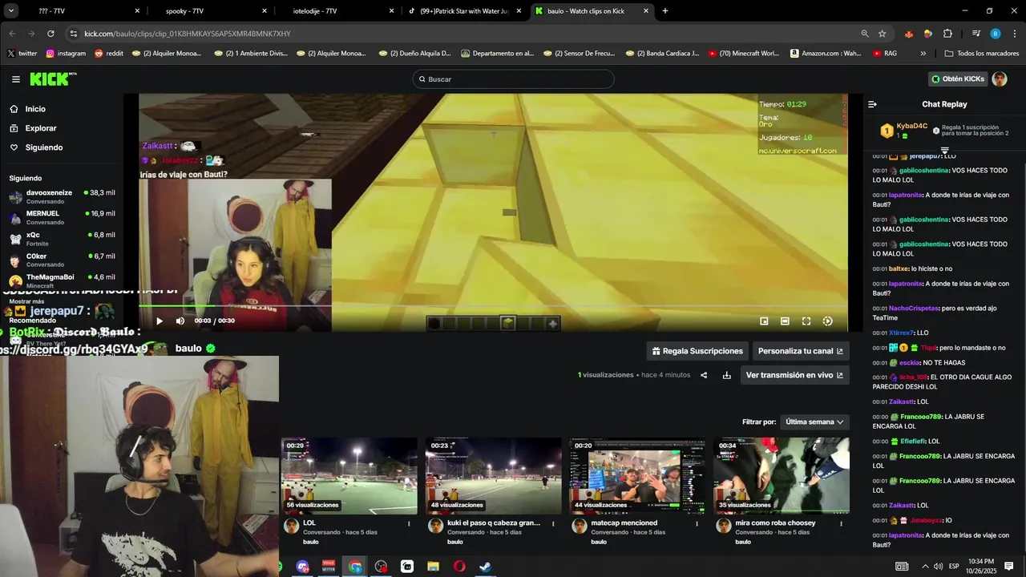Open the instagram bookmark
The width and height of the screenshot is (1026, 577).
[x=66, y=54]
